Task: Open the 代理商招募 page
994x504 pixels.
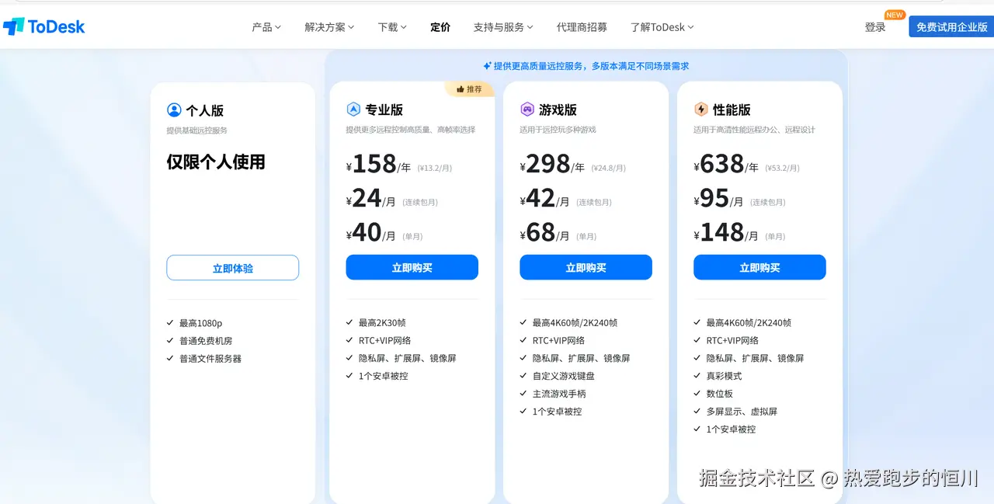Action: click(582, 26)
